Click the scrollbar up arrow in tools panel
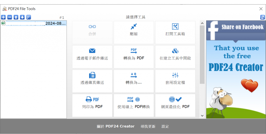Viewport: 266px width, 134px height. tap(202, 23)
